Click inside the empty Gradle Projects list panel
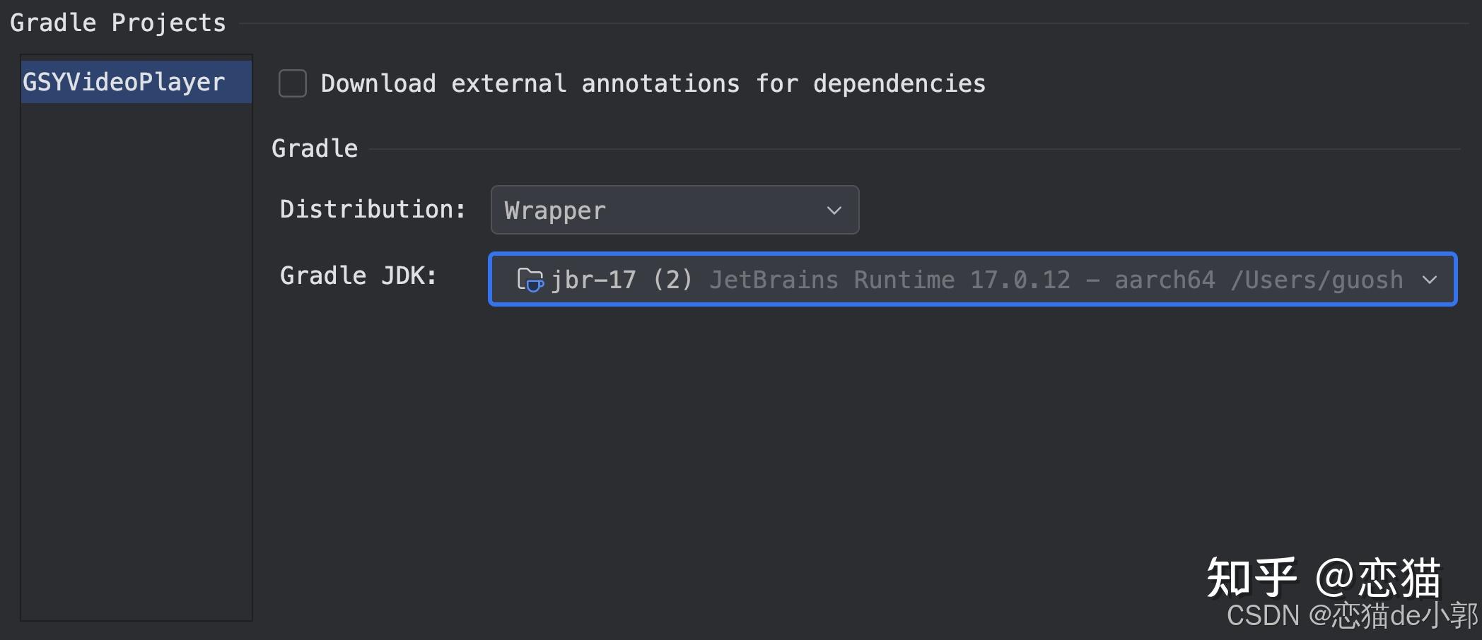The image size is (1482, 640). pos(134,353)
